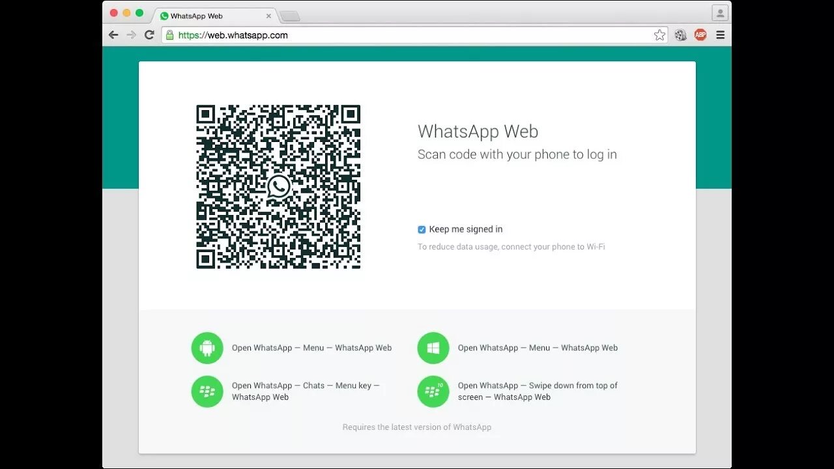834x469 pixels.
Task: Close the WhatsApp Web tab
Action: [x=268, y=16]
